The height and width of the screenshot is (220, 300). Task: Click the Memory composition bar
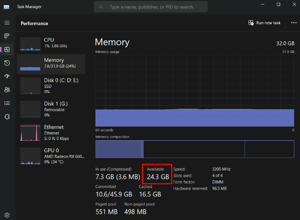[x=195, y=149]
